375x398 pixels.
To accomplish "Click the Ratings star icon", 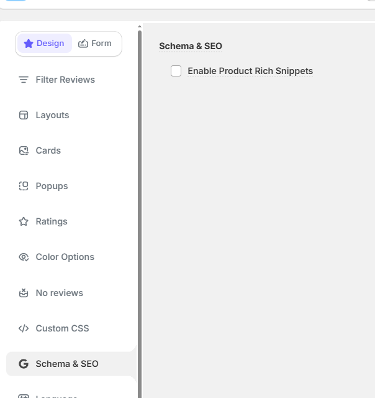I will (x=24, y=221).
